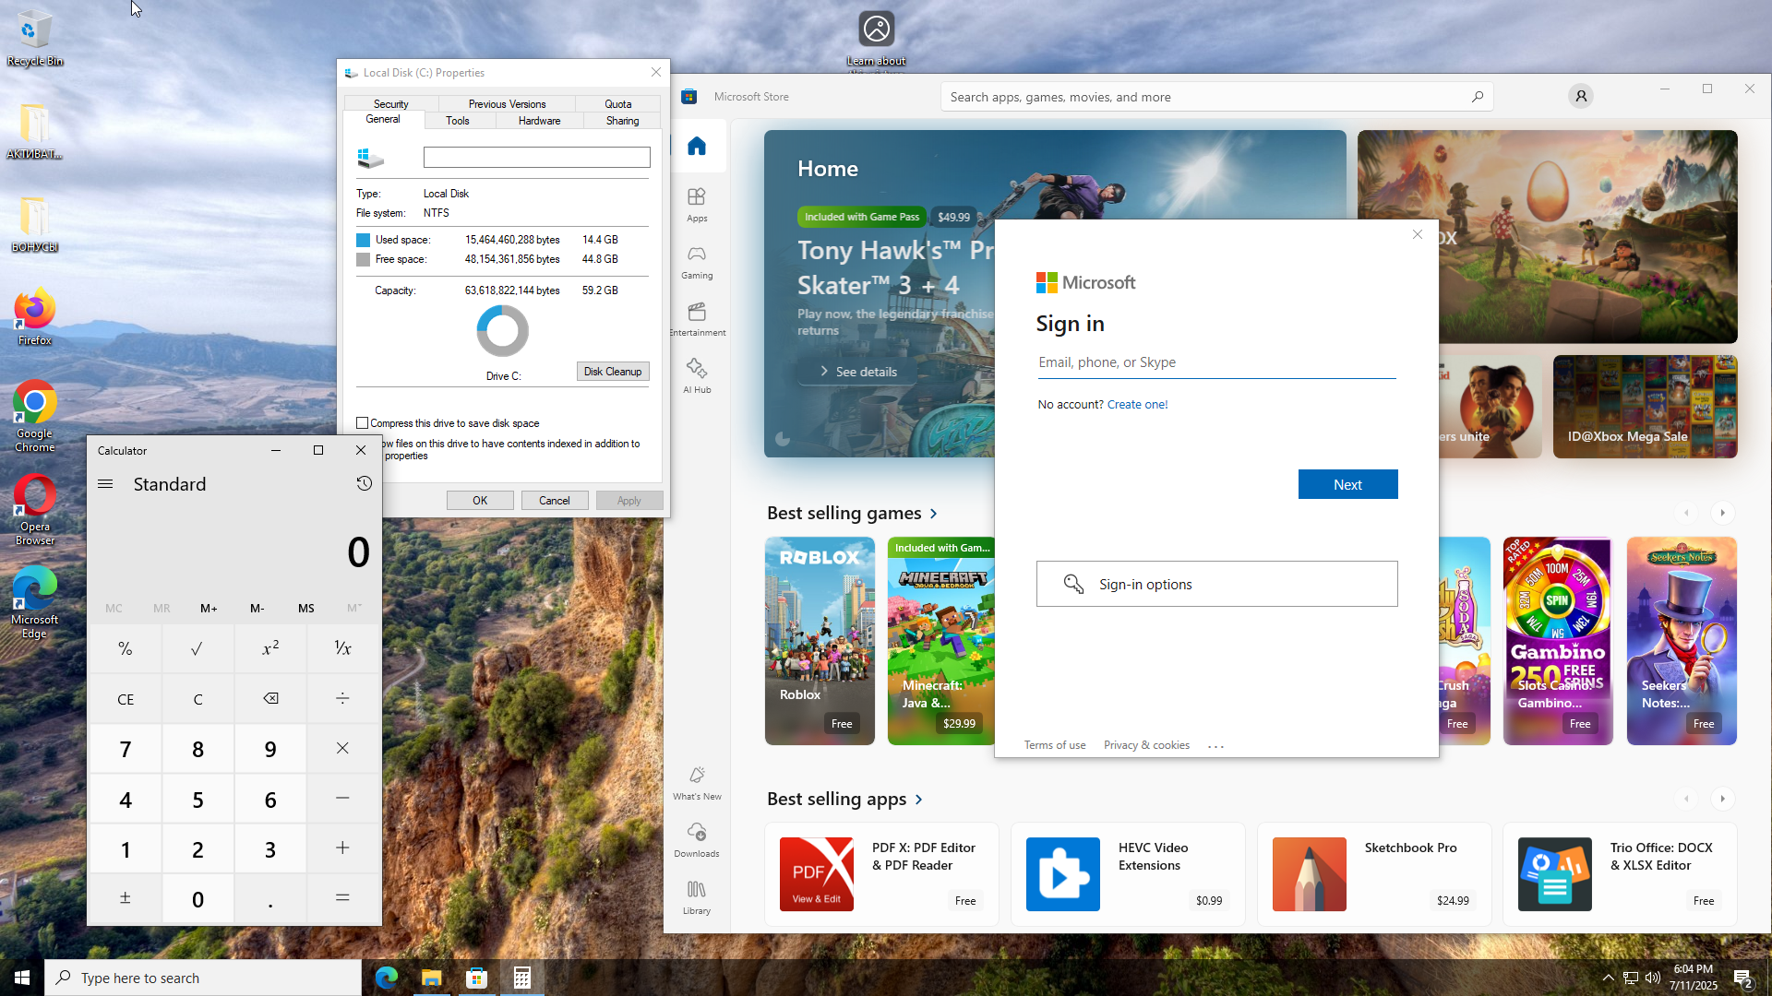1772x996 pixels.
Task: Open Privacy & cookies link
Action: click(x=1146, y=745)
